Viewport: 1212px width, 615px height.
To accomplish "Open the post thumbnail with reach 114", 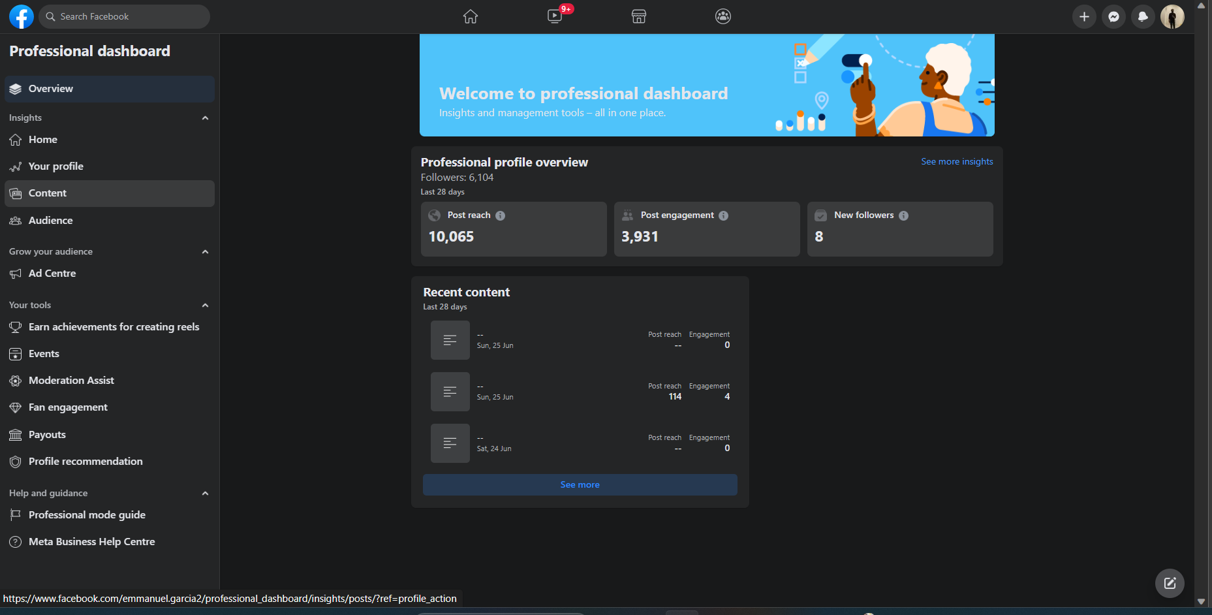I will (450, 392).
